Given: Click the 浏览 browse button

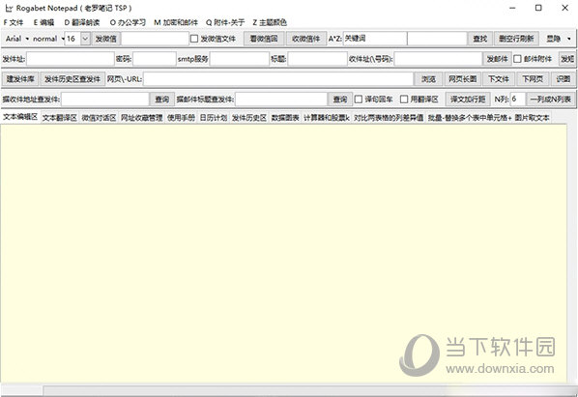Looking at the screenshot, I should (x=429, y=79).
